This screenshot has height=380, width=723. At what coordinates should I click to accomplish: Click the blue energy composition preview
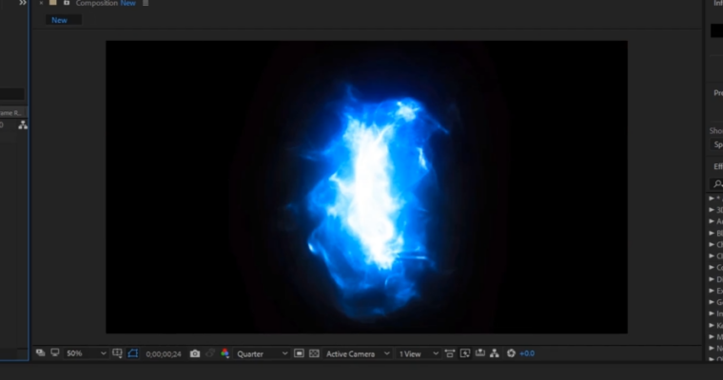coord(366,187)
